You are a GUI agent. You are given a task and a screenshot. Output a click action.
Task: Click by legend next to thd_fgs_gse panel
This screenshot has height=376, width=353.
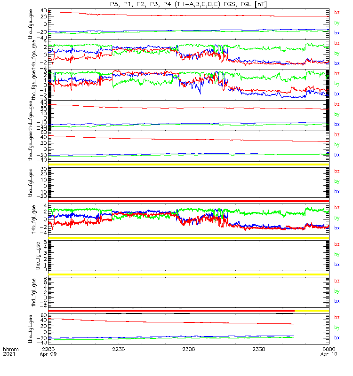(x=337, y=114)
